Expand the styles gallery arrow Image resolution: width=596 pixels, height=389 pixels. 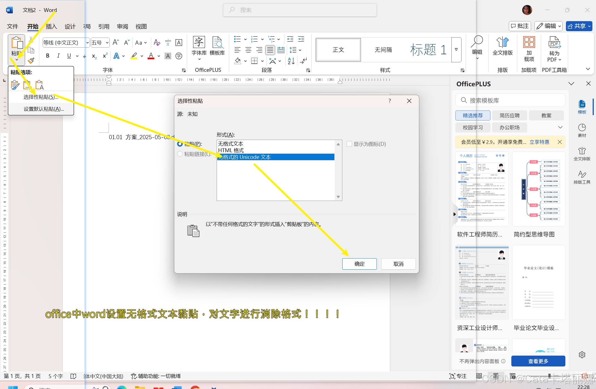point(456,50)
